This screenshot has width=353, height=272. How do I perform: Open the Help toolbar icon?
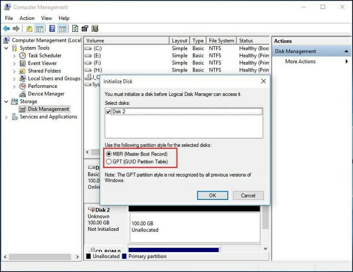point(52,29)
